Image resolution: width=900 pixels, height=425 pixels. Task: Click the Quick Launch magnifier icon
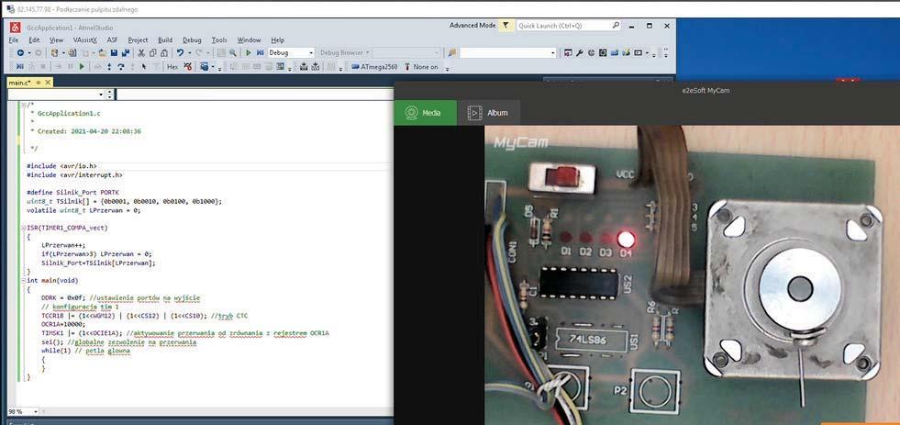tap(616, 26)
